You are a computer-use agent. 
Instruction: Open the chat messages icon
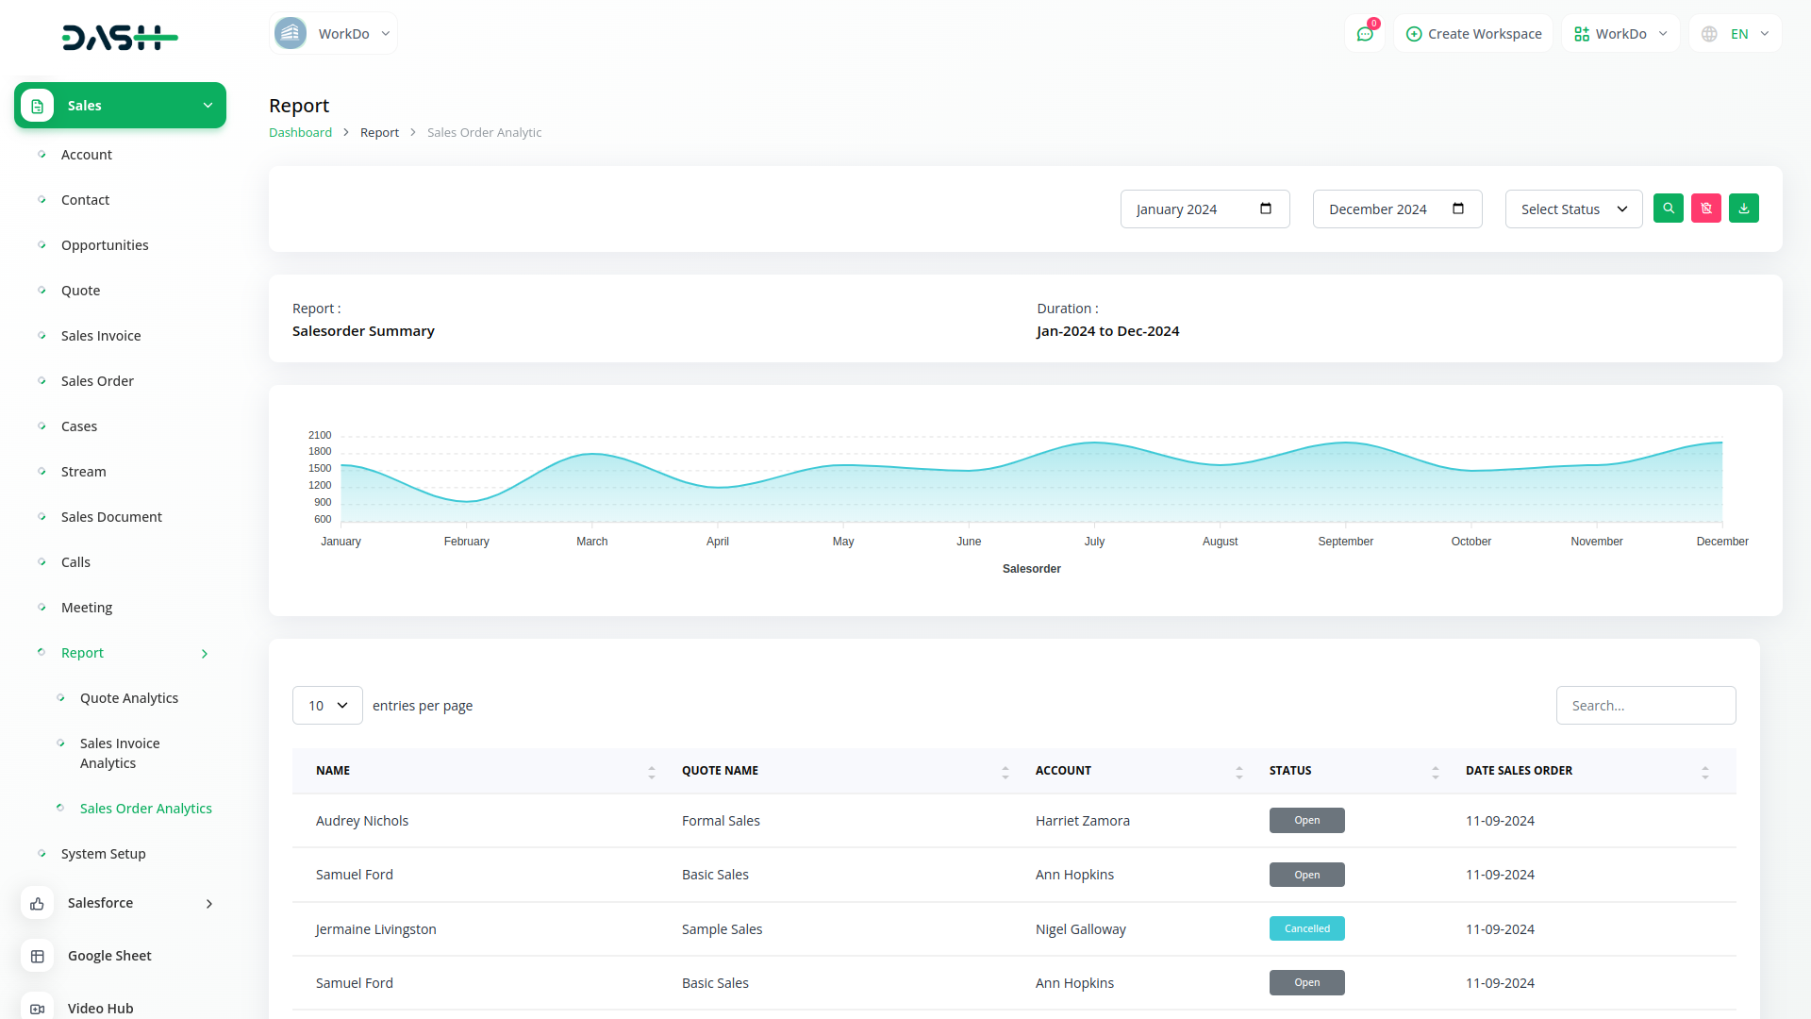coord(1365,34)
